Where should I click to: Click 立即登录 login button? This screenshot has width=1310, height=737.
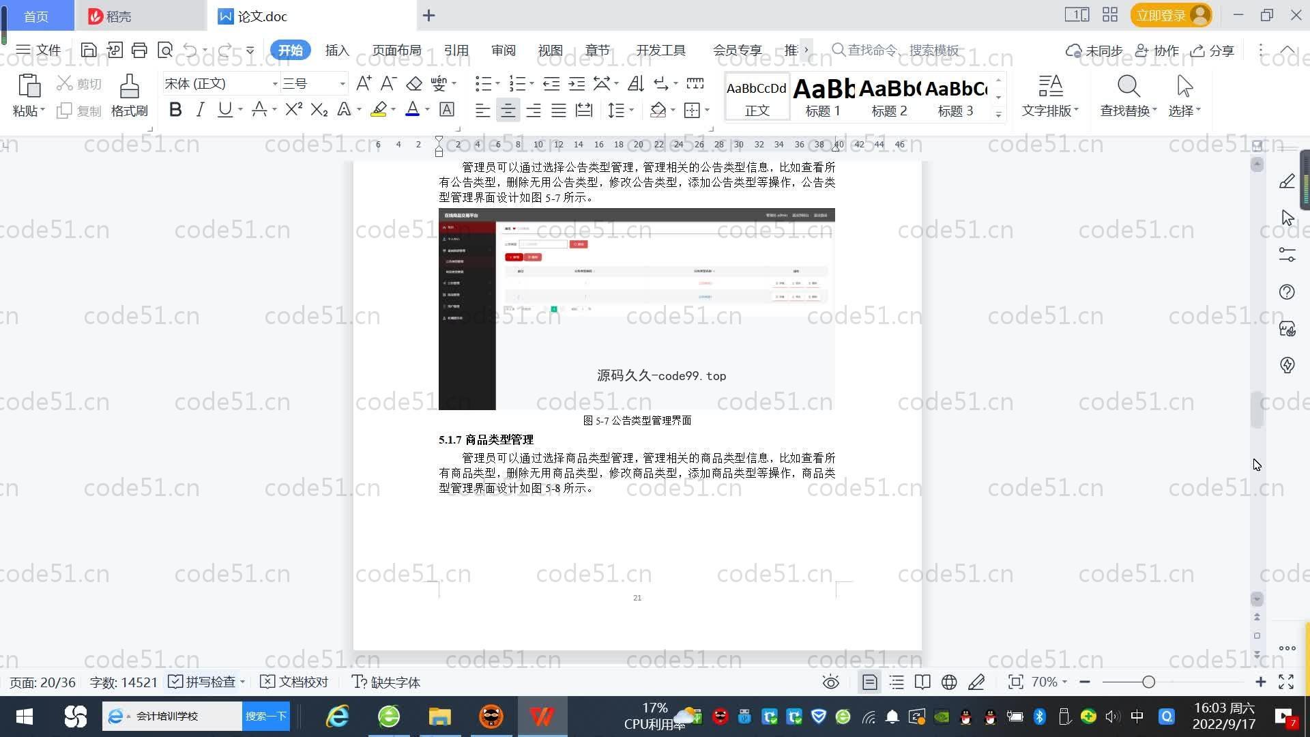tap(1171, 15)
